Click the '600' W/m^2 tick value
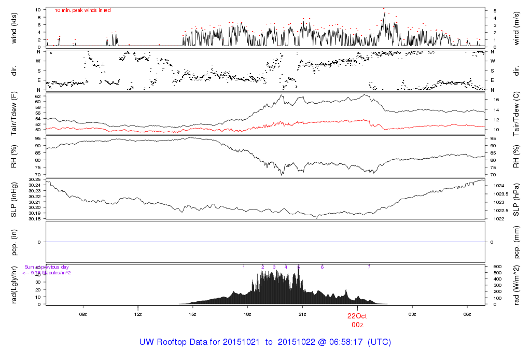531x363 pixels. pyautogui.click(x=497, y=267)
